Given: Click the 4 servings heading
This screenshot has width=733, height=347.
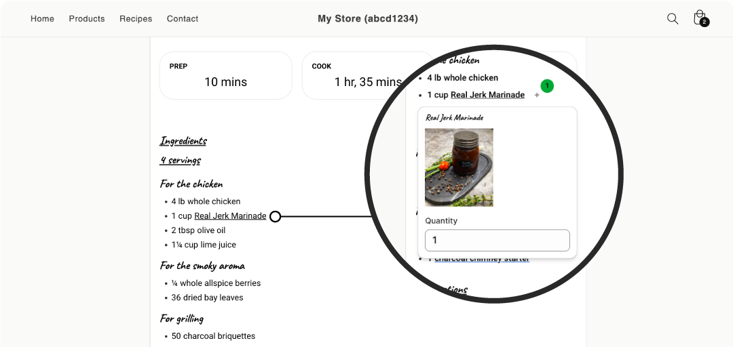Looking at the screenshot, I should pyautogui.click(x=181, y=160).
